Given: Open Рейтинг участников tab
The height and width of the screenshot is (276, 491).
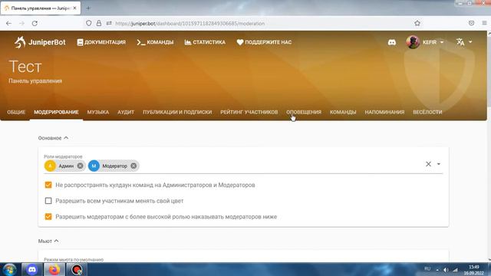Looking at the screenshot, I should tap(249, 112).
